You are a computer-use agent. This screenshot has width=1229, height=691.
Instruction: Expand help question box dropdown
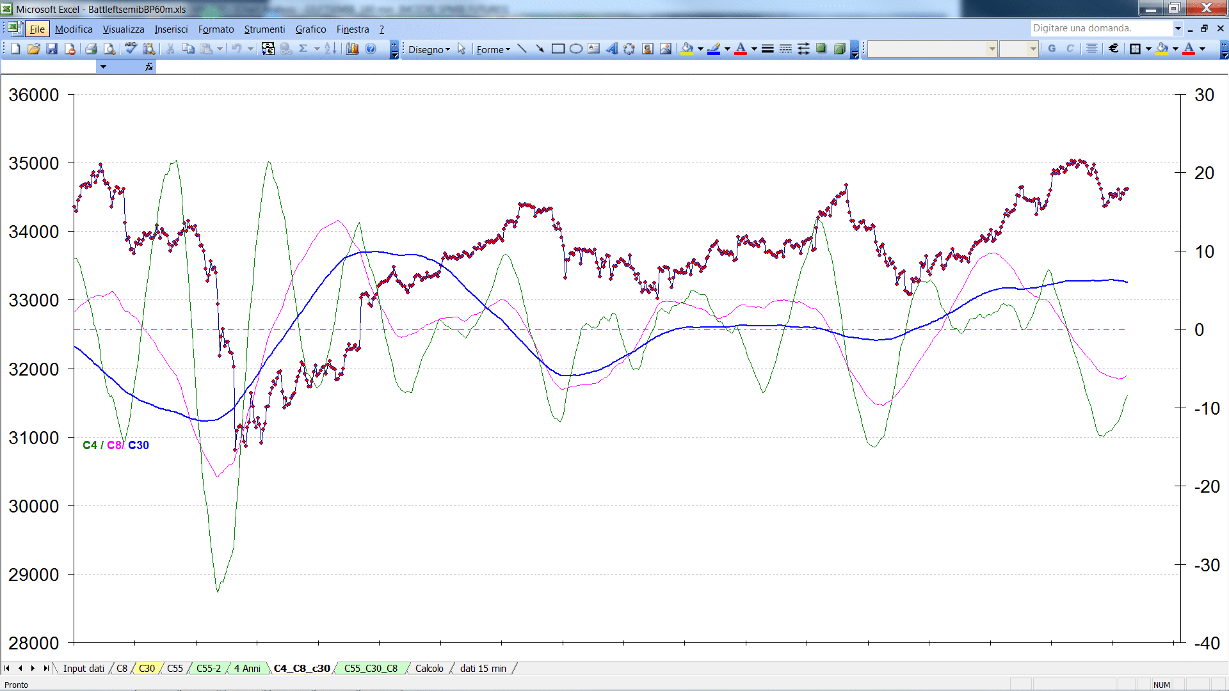coord(1178,28)
